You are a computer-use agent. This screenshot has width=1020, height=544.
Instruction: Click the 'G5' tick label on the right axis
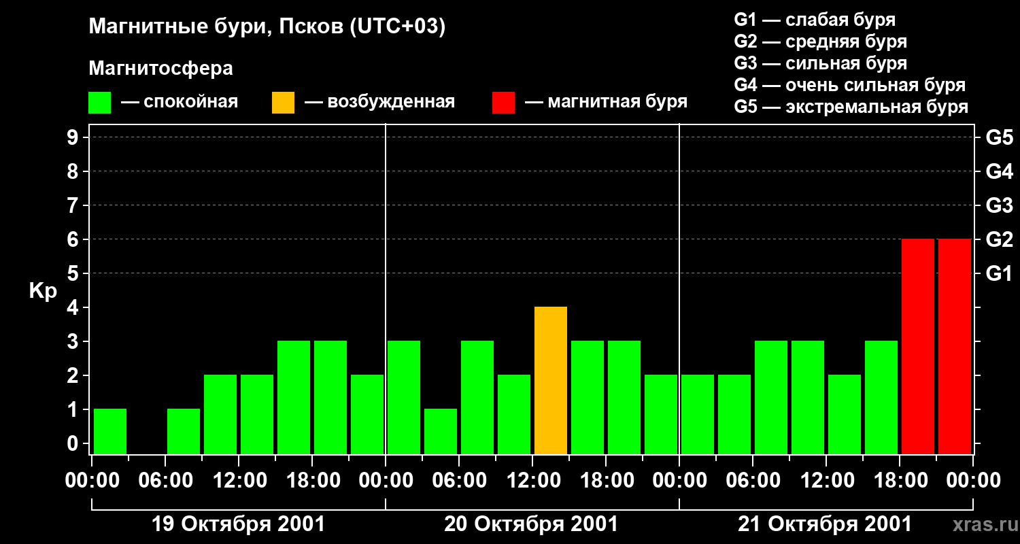(x=999, y=137)
